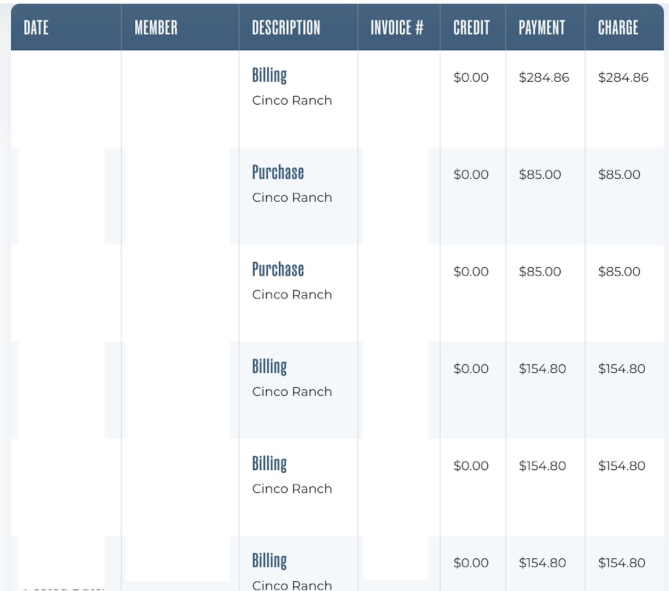669x591 pixels.
Task: Select the $284.86 amount in Payment column
Action: click(544, 78)
